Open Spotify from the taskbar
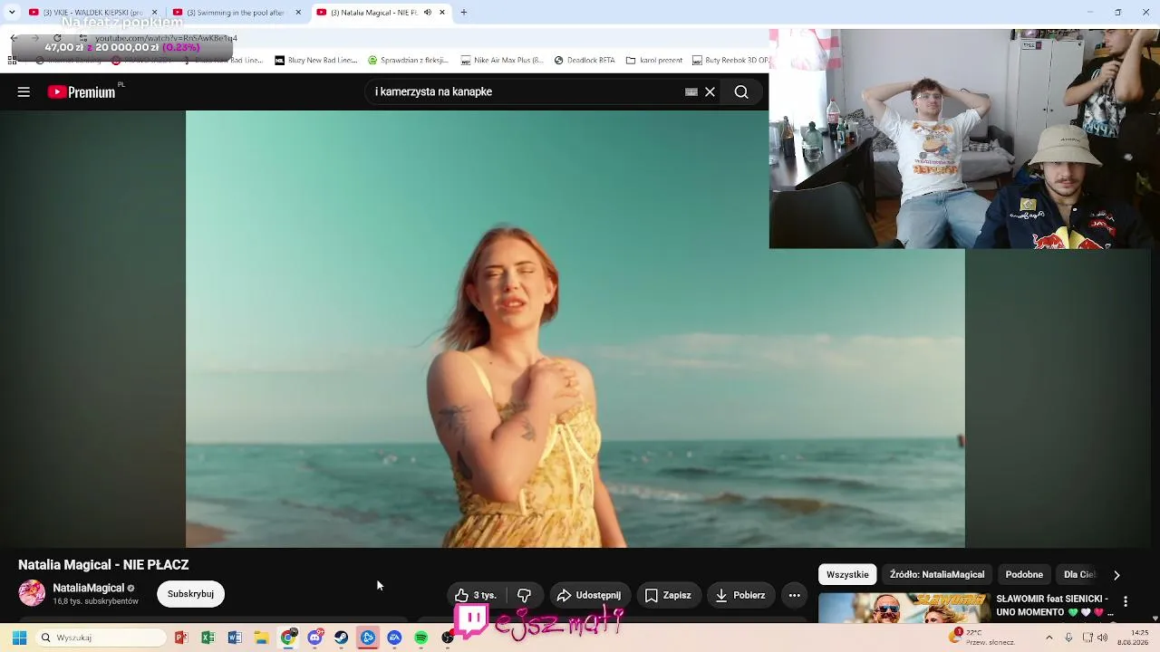The width and height of the screenshot is (1160, 652). pyautogui.click(x=421, y=638)
